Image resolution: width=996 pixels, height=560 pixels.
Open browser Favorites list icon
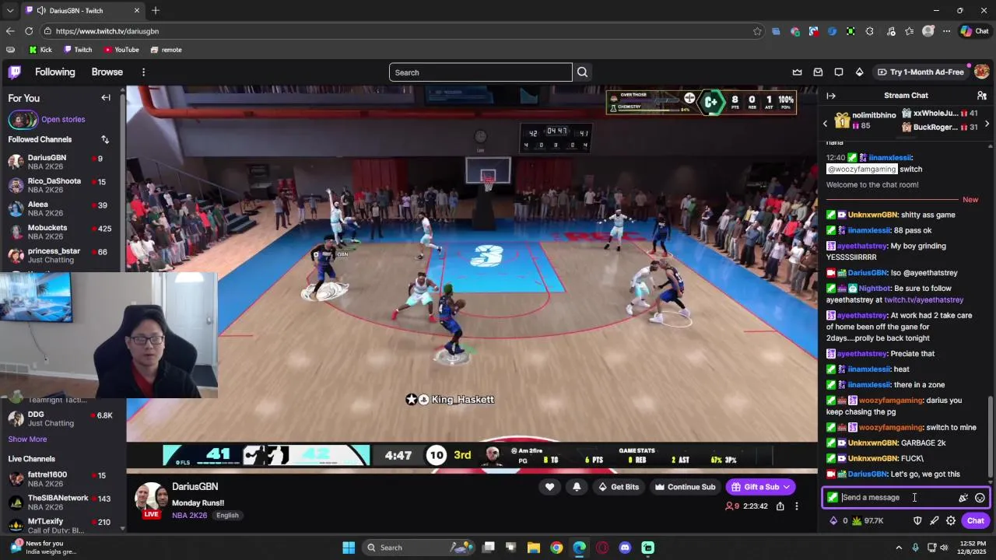(x=909, y=31)
